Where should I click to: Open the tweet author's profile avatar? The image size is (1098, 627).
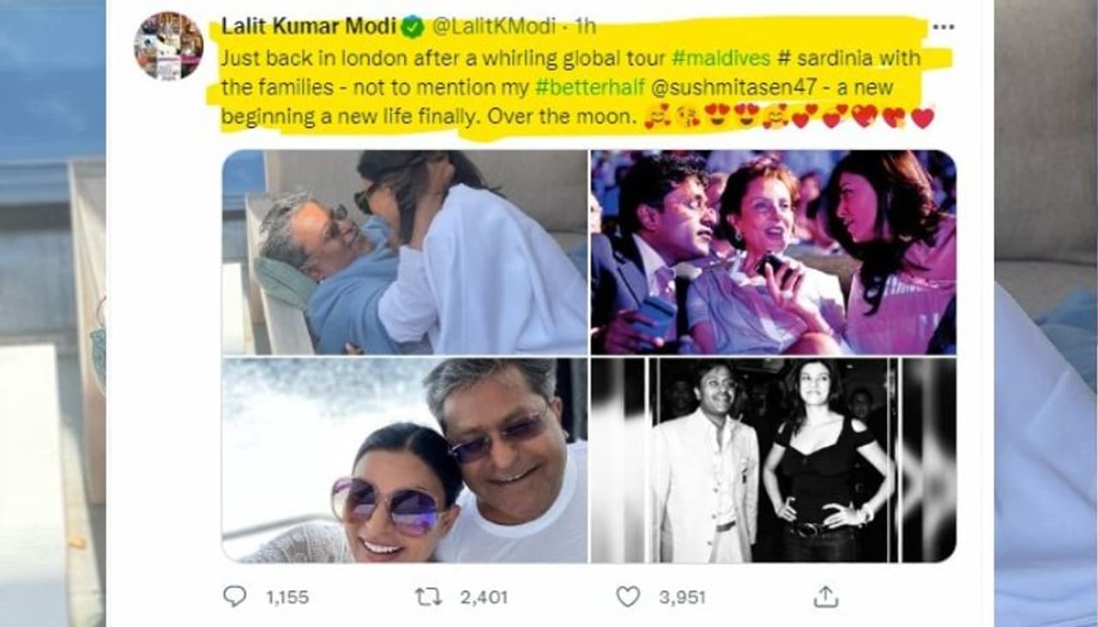pos(168,45)
